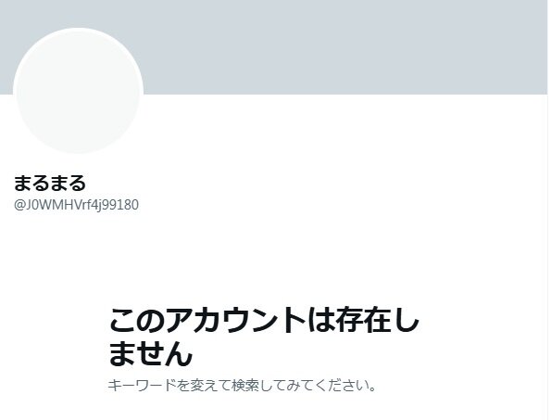Click the hint キーワードを変えて検索してみてください。
This screenshot has width=551, height=420.
pyautogui.click(x=242, y=386)
